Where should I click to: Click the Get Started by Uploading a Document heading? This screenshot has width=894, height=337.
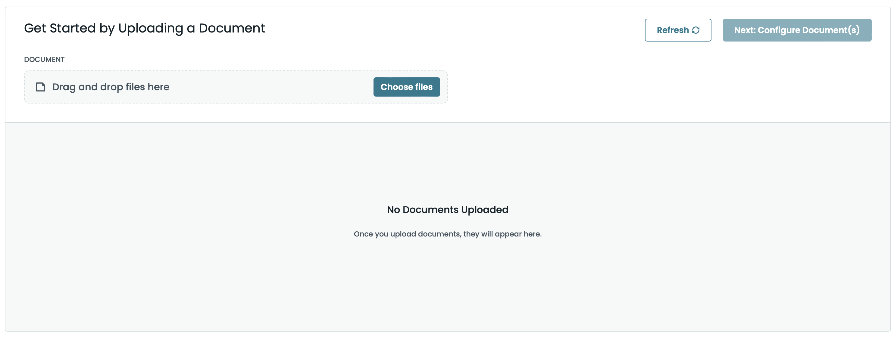click(x=144, y=28)
